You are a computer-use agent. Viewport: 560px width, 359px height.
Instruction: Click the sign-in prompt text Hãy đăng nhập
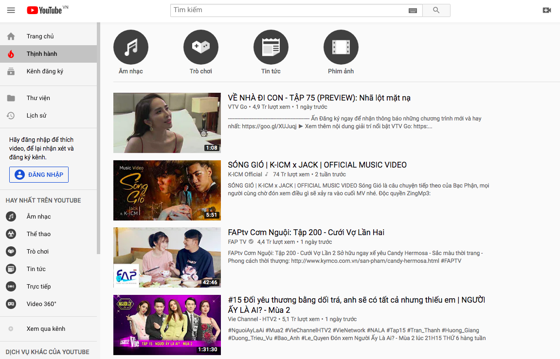(41, 148)
